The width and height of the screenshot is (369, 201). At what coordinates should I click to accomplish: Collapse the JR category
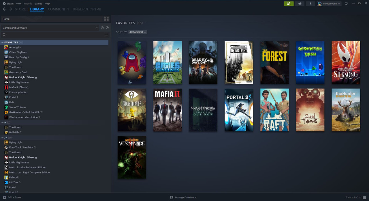pos(3,137)
